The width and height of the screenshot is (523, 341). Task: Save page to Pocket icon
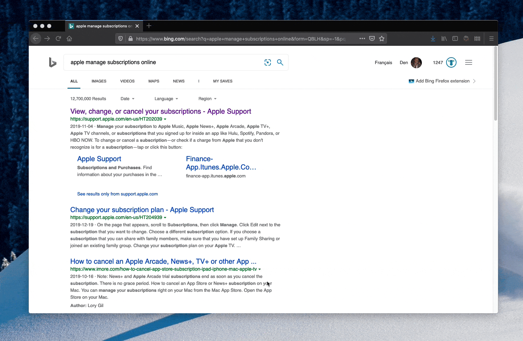click(372, 38)
